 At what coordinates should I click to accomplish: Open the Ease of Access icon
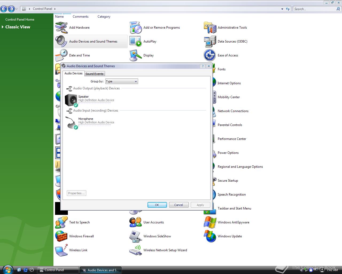210,55
